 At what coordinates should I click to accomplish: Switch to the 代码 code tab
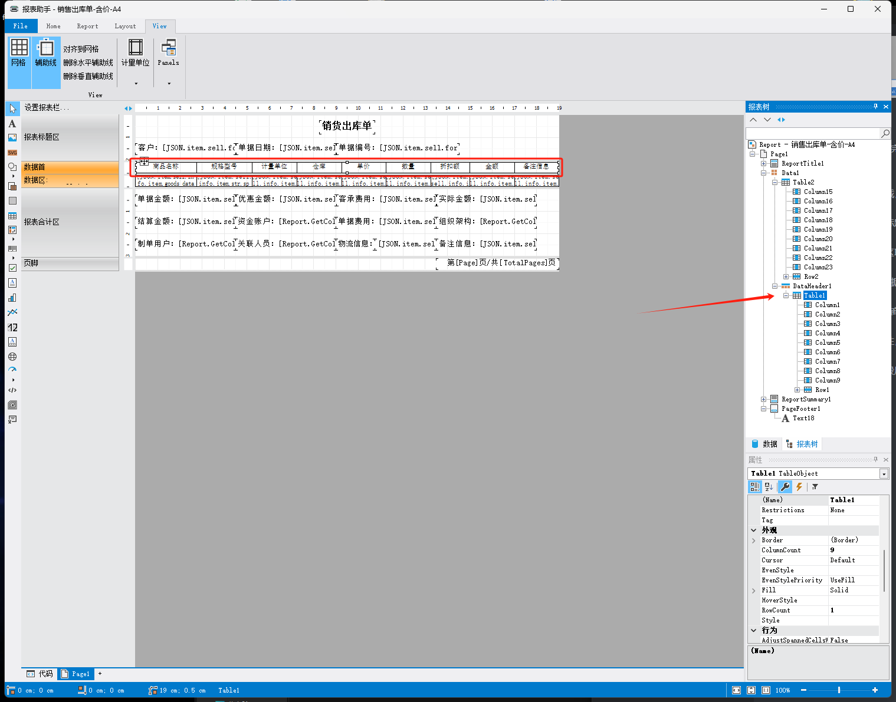click(40, 674)
